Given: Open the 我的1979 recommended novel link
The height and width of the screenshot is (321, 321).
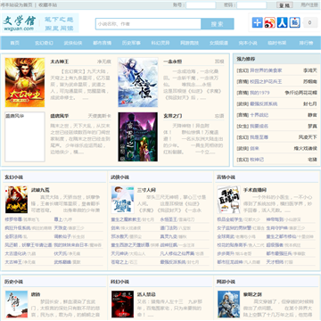Looking at the screenshot, I should point(259,93).
